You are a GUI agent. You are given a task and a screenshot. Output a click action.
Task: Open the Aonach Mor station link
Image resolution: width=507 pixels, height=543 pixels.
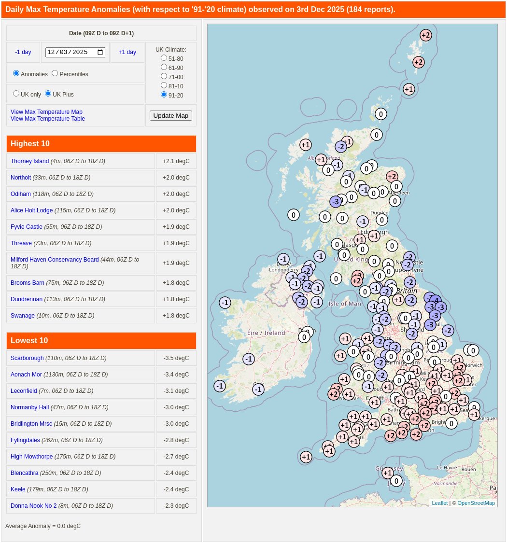coord(26,375)
